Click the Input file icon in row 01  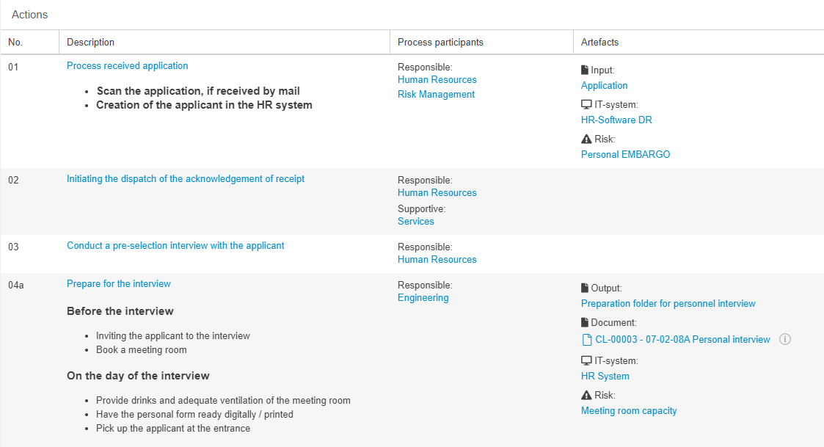click(585, 70)
